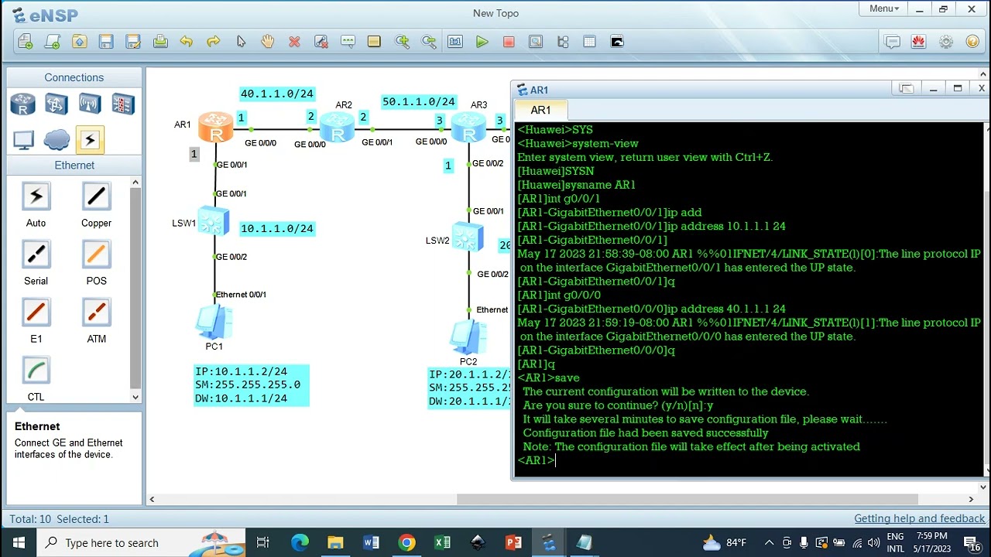Image resolution: width=991 pixels, height=557 pixels.
Task: Open Microsoft Word from the taskbar
Action: click(371, 542)
